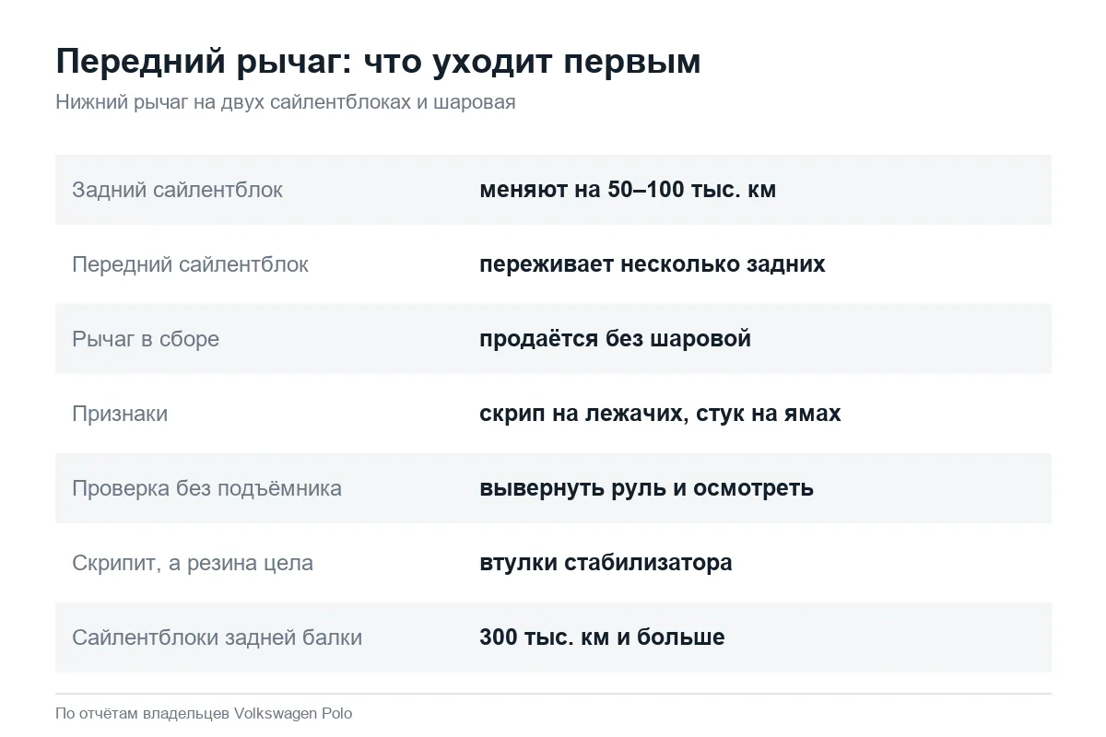Click the footnote "По отчётам владельцев Volkswagen Polo"
Screen dimensions: 1106x737
pos(204,714)
